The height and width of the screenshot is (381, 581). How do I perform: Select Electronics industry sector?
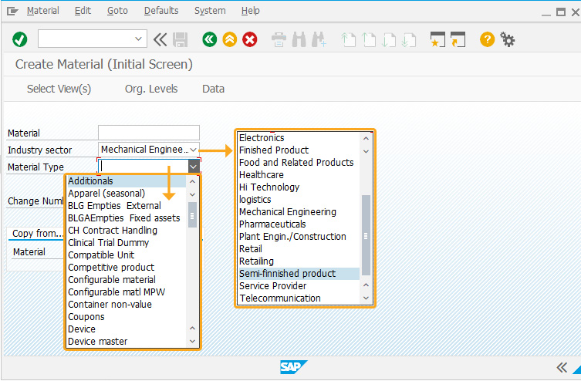tap(299, 138)
